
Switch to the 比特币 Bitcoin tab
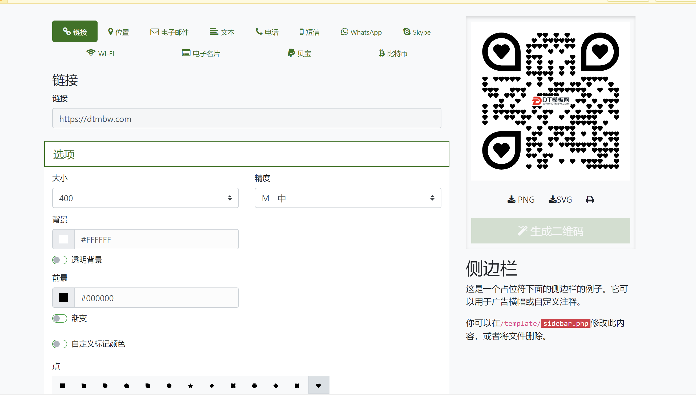tap(393, 53)
